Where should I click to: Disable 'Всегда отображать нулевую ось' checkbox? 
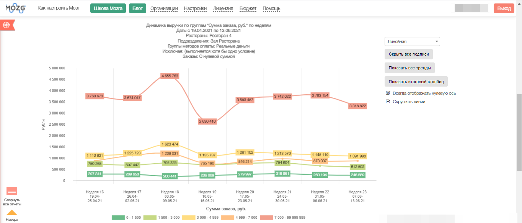(x=388, y=93)
